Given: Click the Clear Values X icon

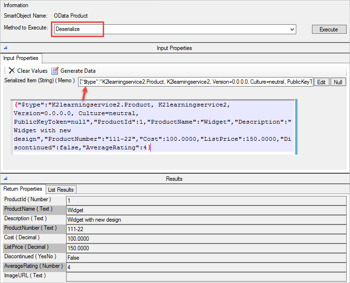Looking at the screenshot, I should pyautogui.click(x=12, y=71).
